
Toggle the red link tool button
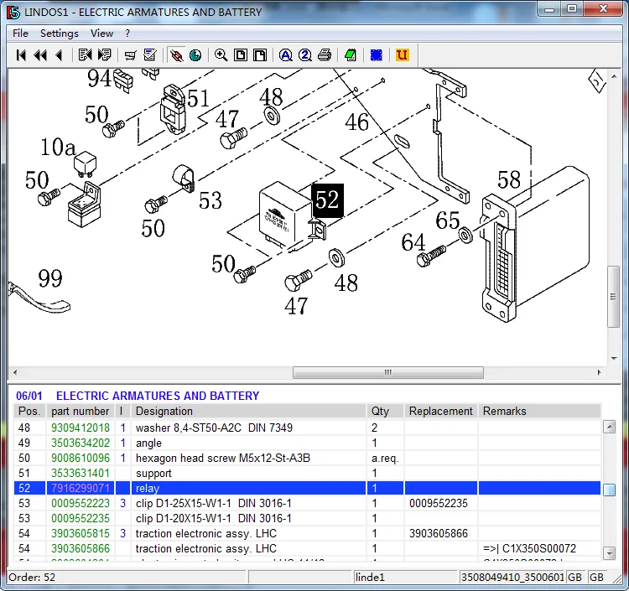176,55
